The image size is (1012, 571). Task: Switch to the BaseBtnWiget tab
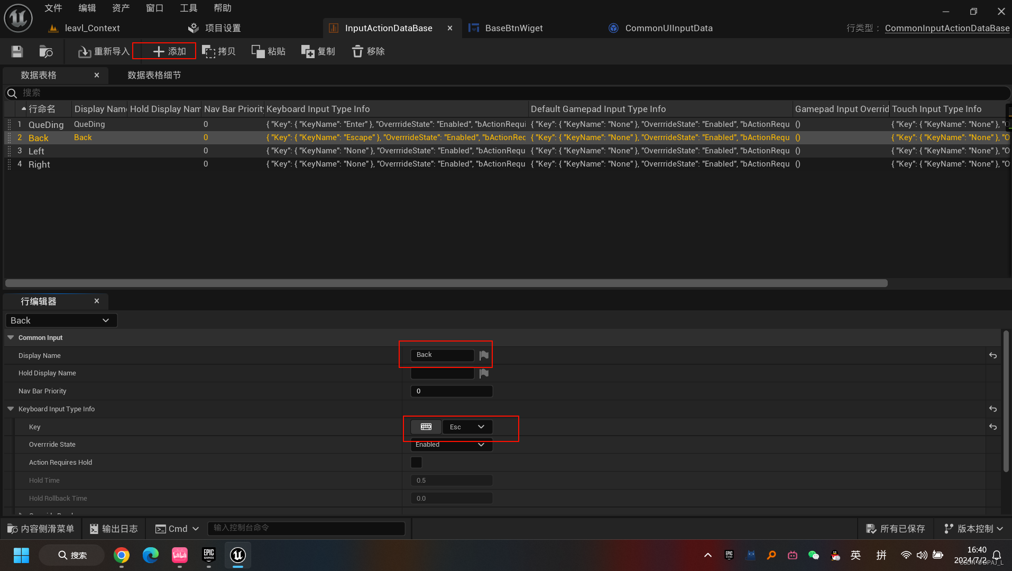click(x=513, y=28)
